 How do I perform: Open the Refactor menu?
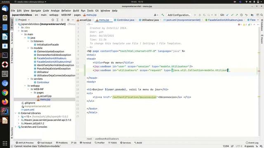click(x=66, y=11)
